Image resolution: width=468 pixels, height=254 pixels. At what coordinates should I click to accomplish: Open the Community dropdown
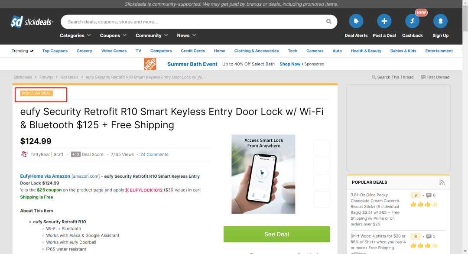click(x=152, y=35)
